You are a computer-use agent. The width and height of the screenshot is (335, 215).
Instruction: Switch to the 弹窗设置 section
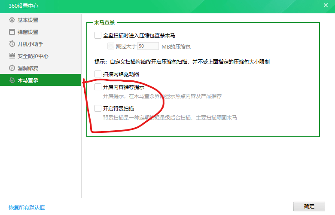click(x=28, y=32)
